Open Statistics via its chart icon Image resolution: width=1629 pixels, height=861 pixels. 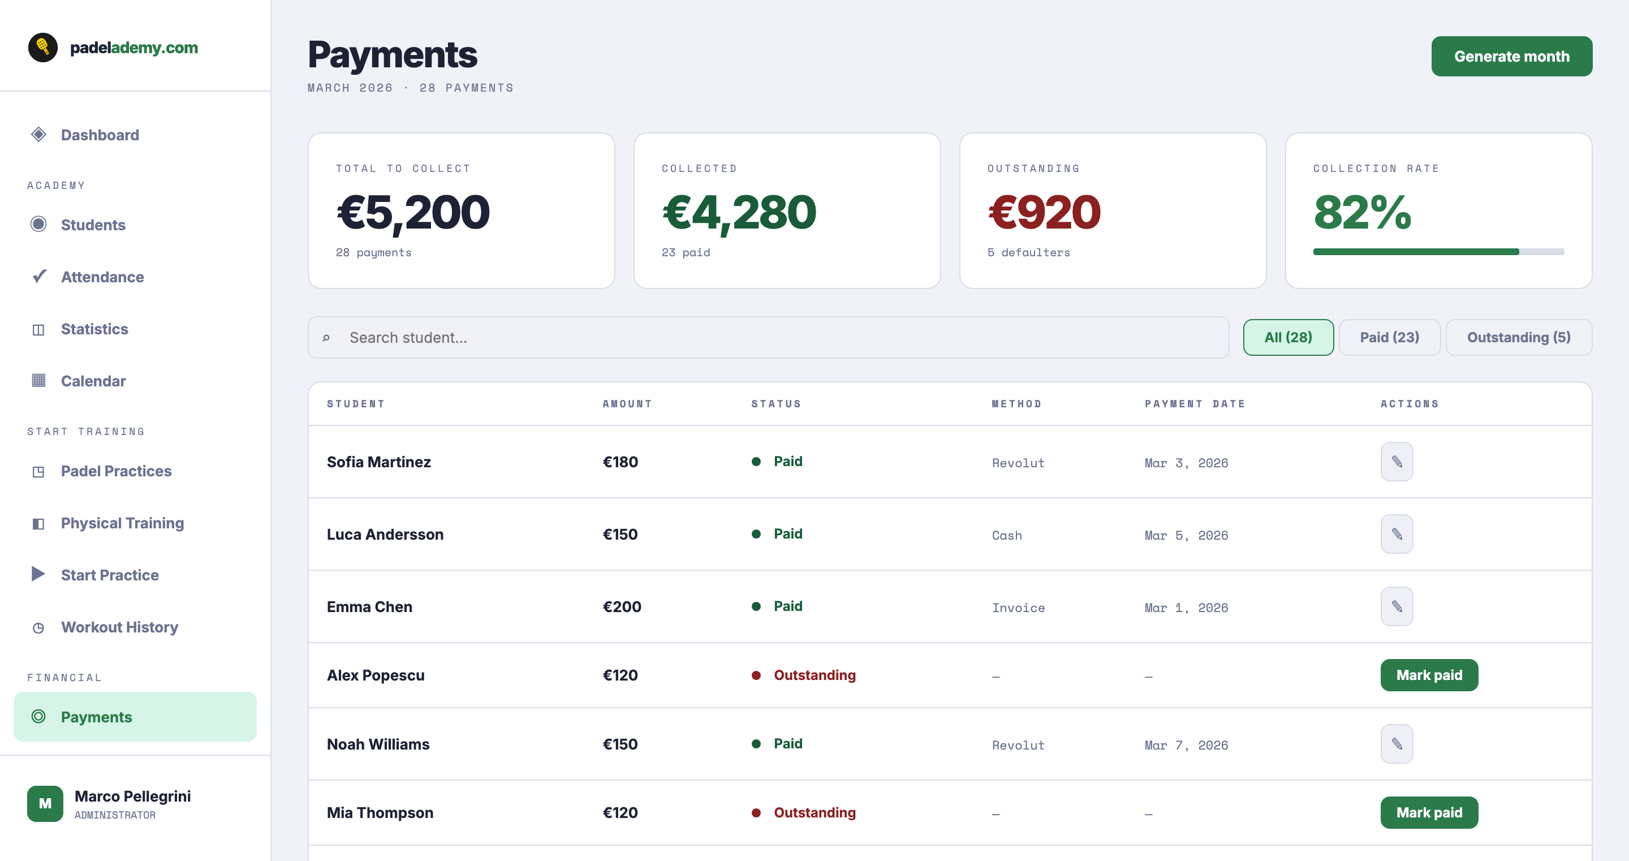pyautogui.click(x=39, y=328)
